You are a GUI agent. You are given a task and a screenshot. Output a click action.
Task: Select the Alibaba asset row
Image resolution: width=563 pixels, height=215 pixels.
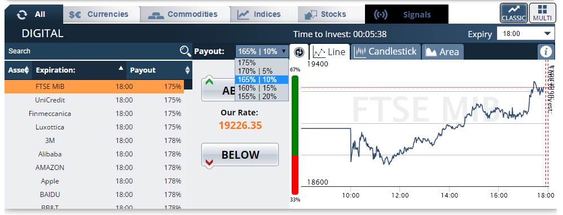coord(94,154)
